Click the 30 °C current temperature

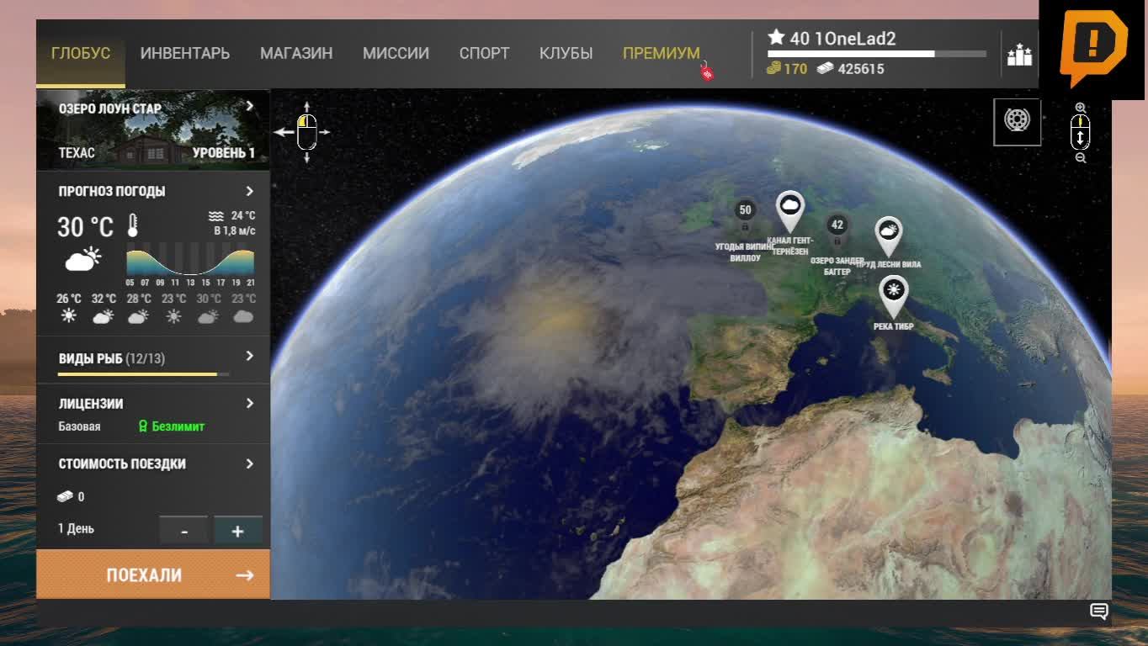(85, 226)
